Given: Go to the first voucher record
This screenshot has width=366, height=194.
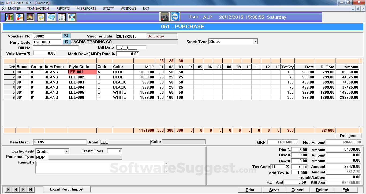Looking at the screenshot, I should pyautogui.click(x=8, y=189).
